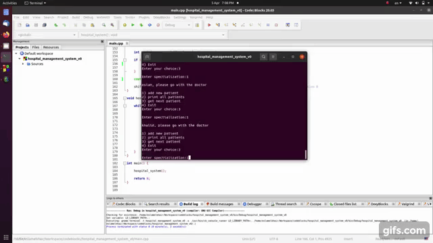The height and width of the screenshot is (243, 433).
Task: Collapse the fold marker at int main()
Action: pyautogui.click(x=124, y=163)
